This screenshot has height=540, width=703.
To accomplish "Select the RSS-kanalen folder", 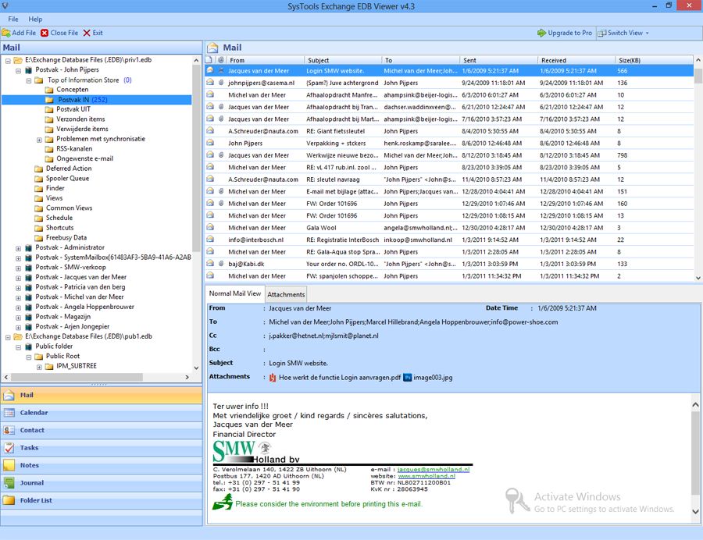I will click(x=74, y=149).
